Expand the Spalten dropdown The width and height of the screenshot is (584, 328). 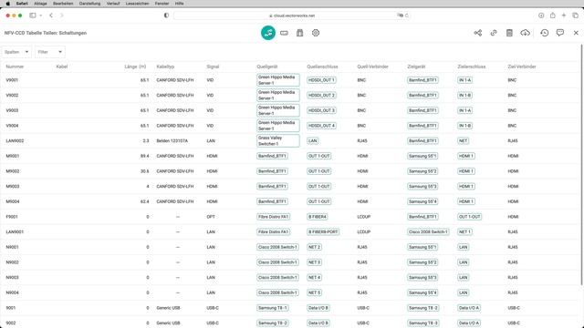click(16, 52)
